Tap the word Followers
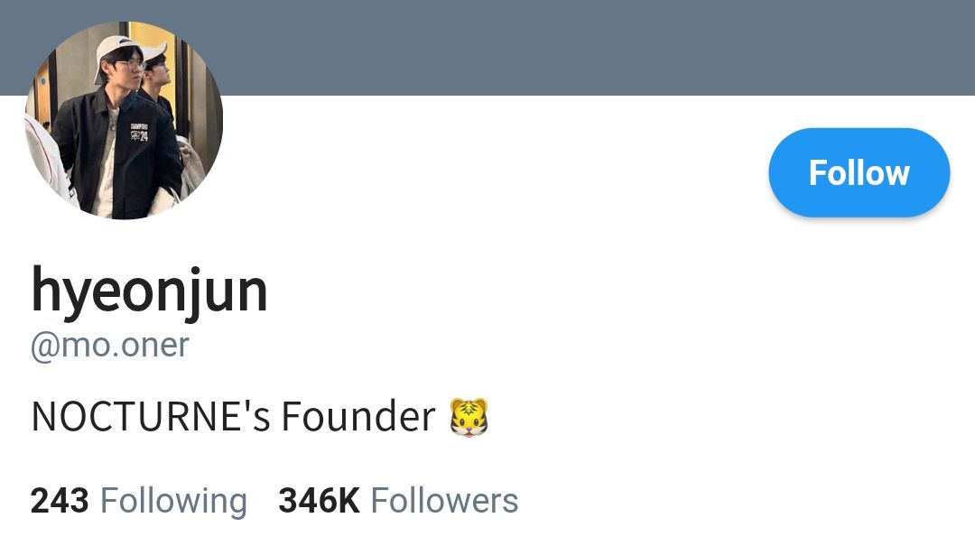Viewport: 975px width, 555px height. (x=444, y=501)
